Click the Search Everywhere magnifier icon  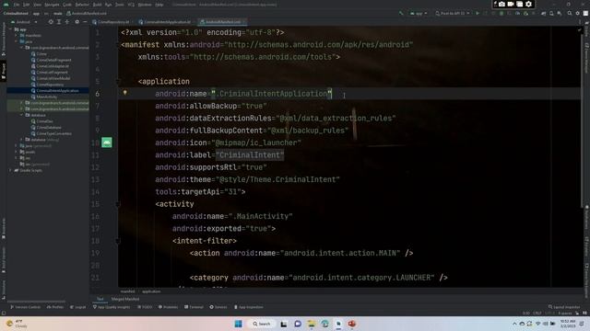pos(570,13)
